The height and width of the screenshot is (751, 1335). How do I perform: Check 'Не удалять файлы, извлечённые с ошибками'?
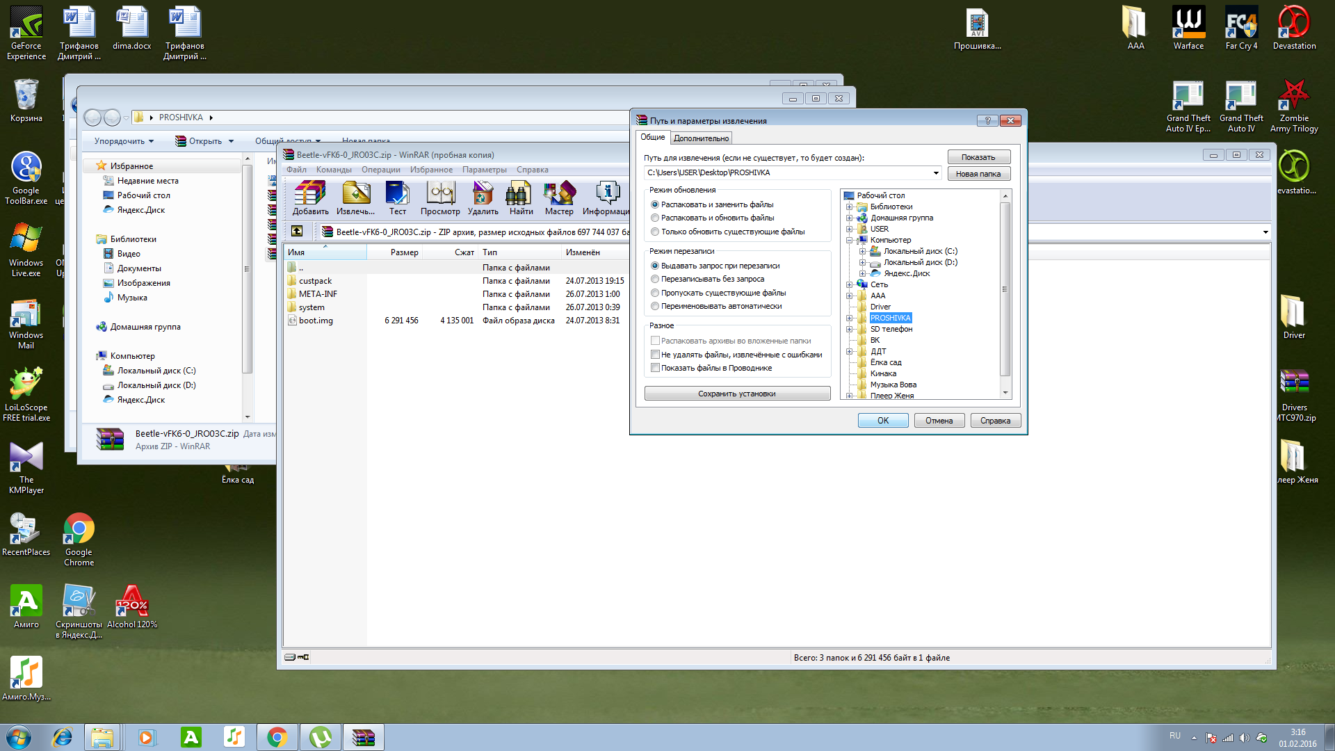click(655, 355)
